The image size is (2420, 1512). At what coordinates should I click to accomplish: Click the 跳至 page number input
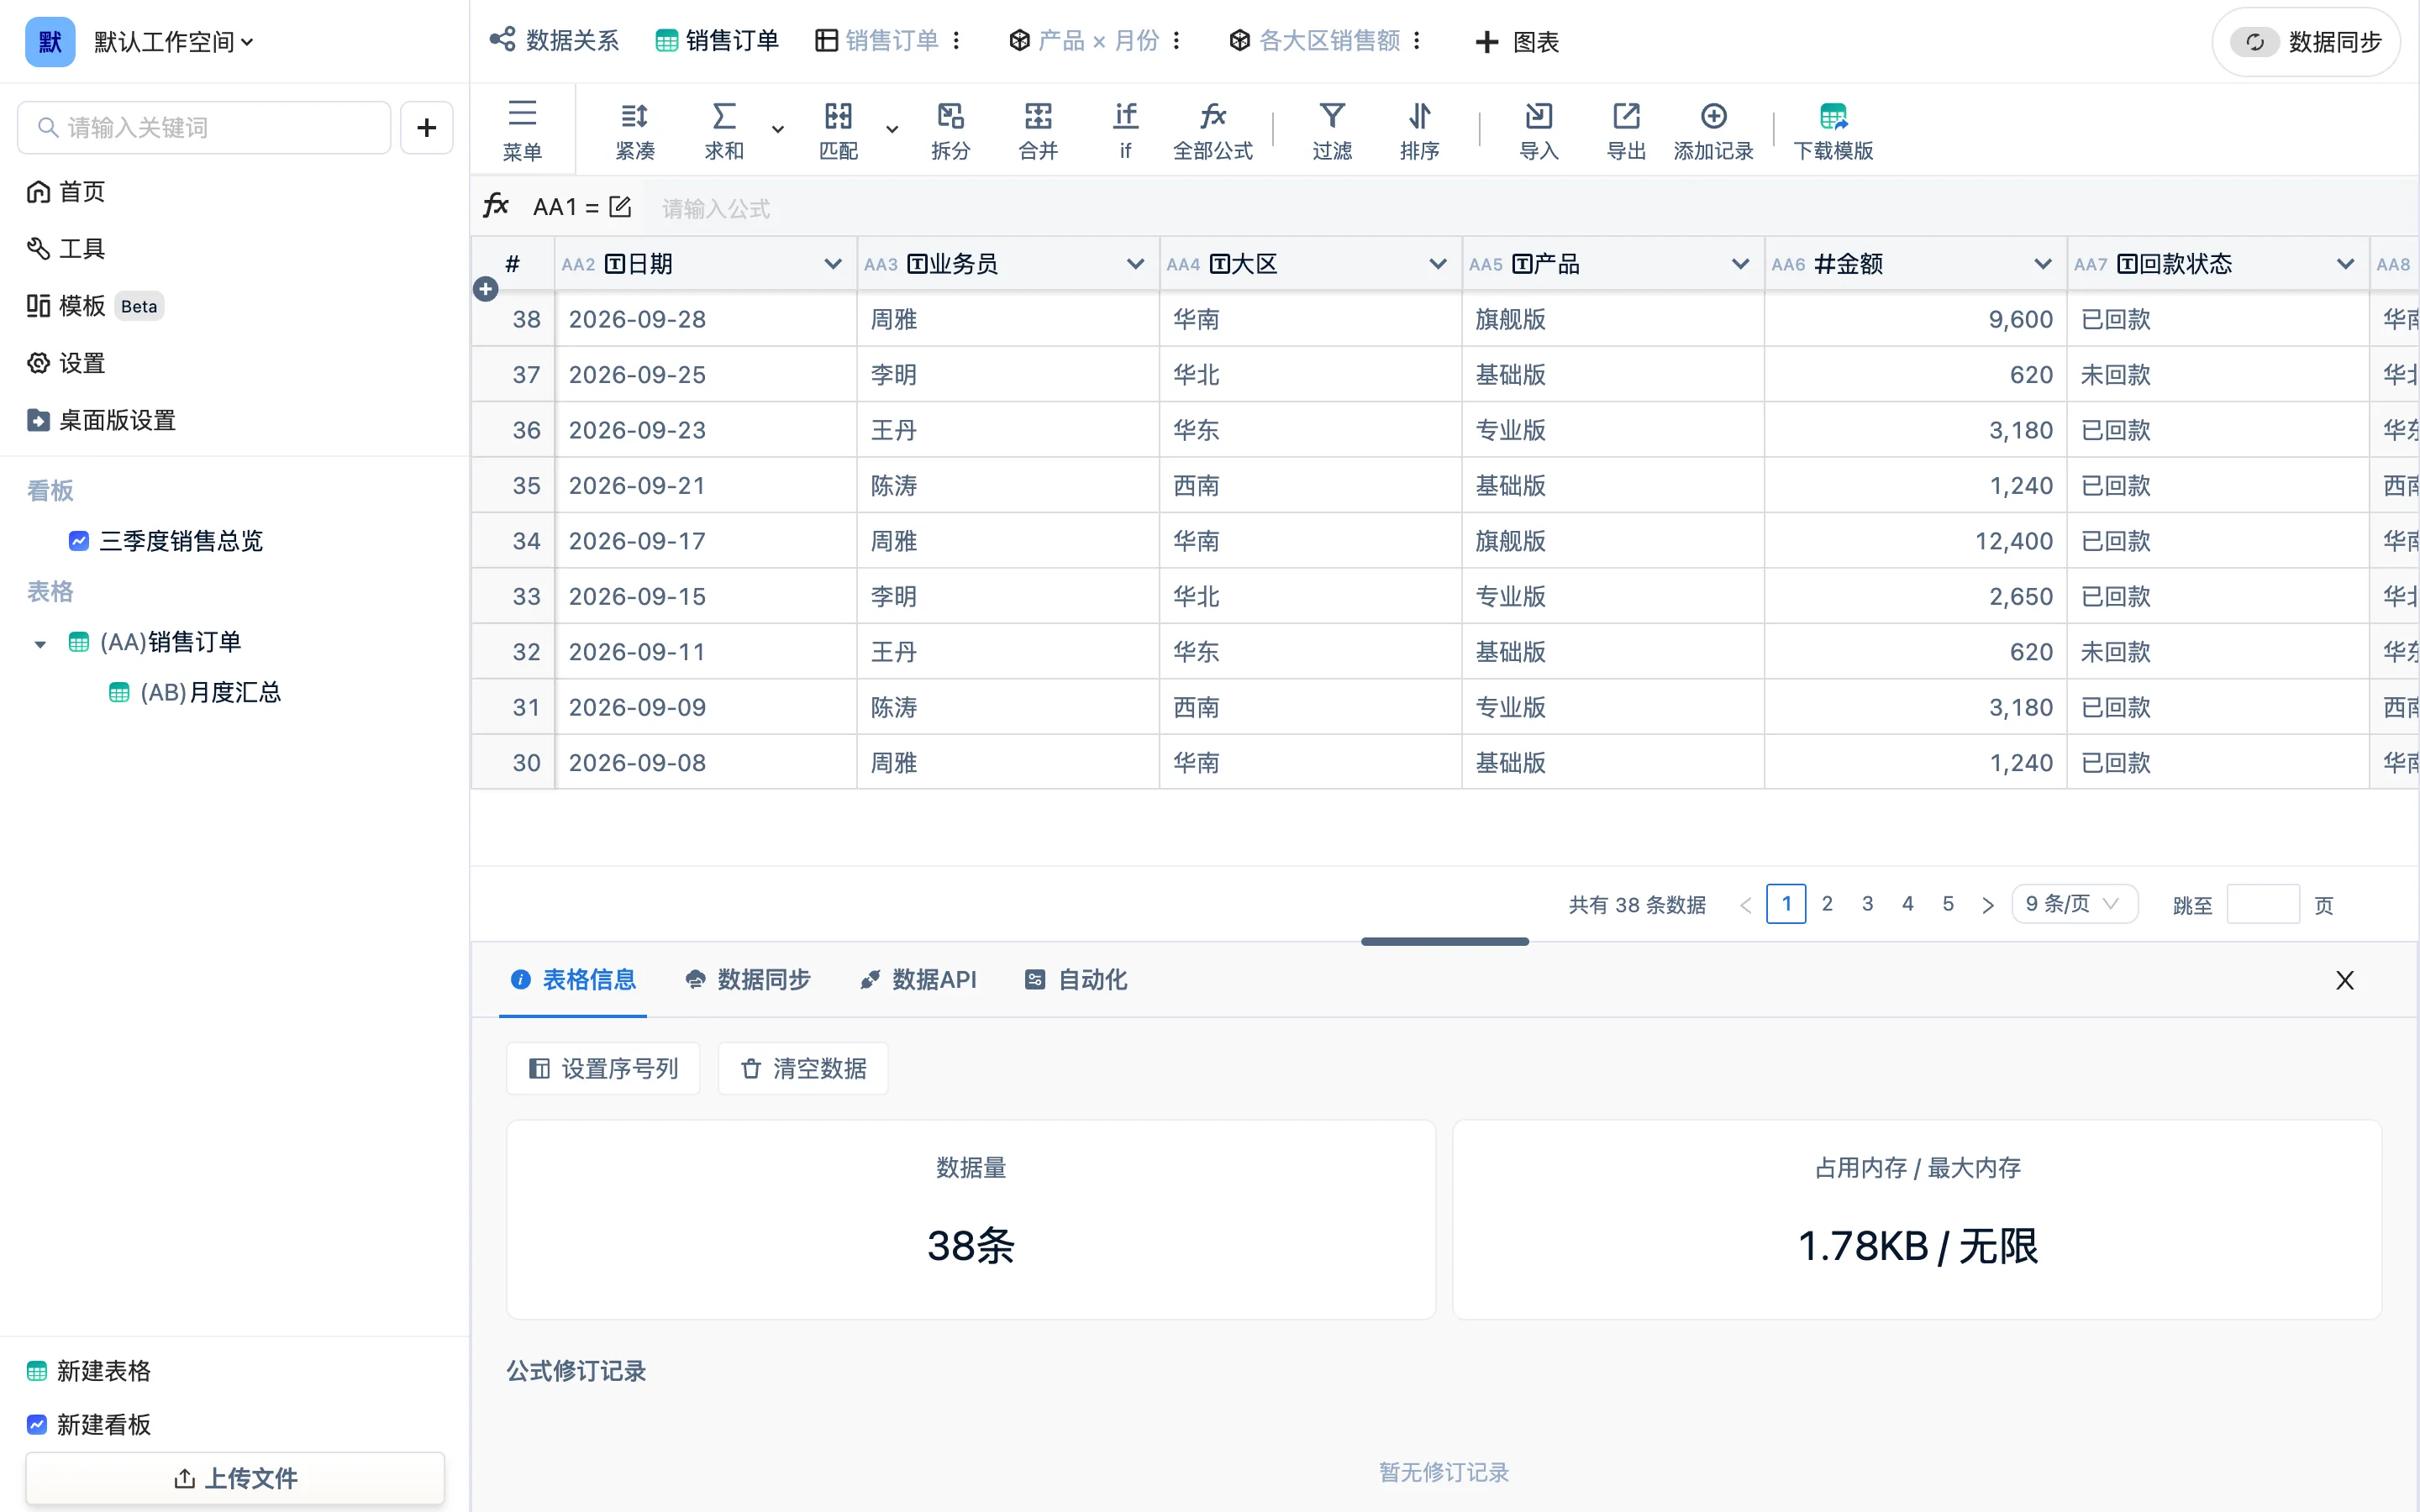[x=2263, y=904]
